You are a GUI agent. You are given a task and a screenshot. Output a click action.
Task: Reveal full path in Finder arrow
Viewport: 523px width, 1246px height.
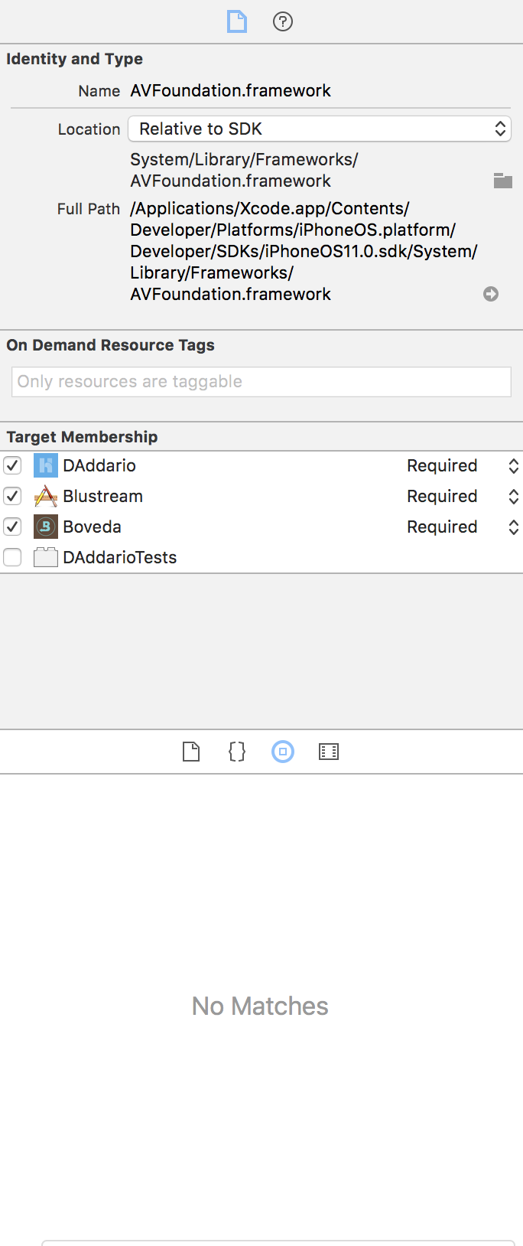pos(491,294)
